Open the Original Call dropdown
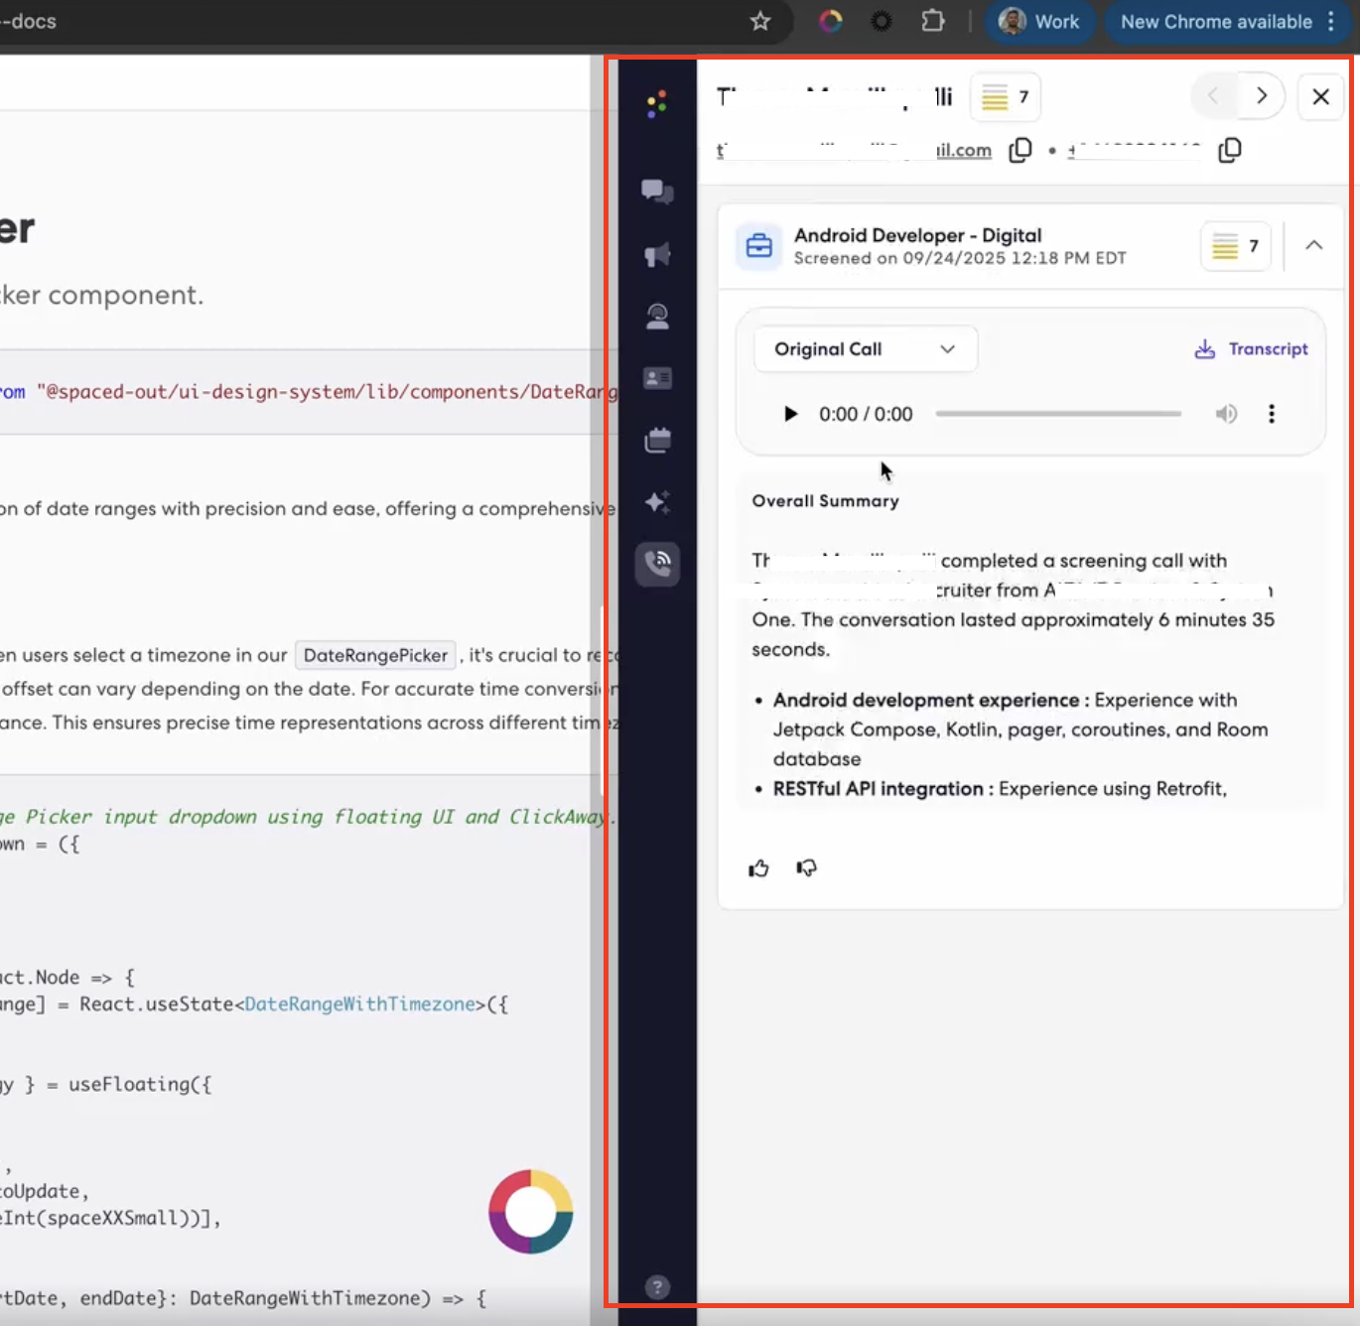1360x1326 pixels. [x=866, y=349]
